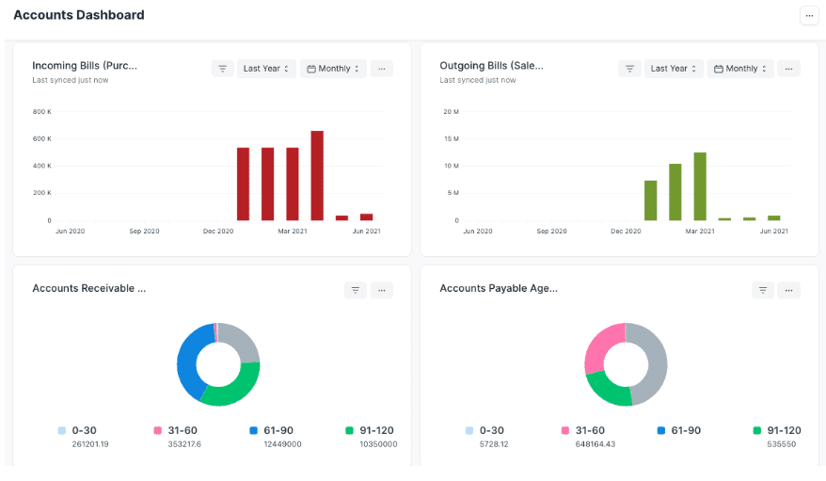The width and height of the screenshot is (826, 481).
Task: Expand Monthly dropdown on Outgoing Bills
Action: pyautogui.click(x=740, y=69)
